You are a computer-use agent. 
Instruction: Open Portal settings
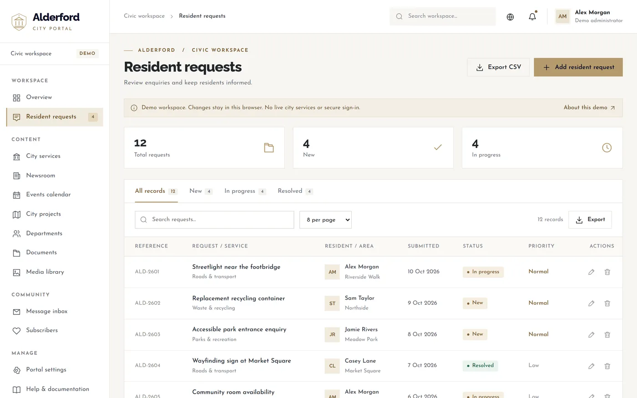pyautogui.click(x=55, y=370)
